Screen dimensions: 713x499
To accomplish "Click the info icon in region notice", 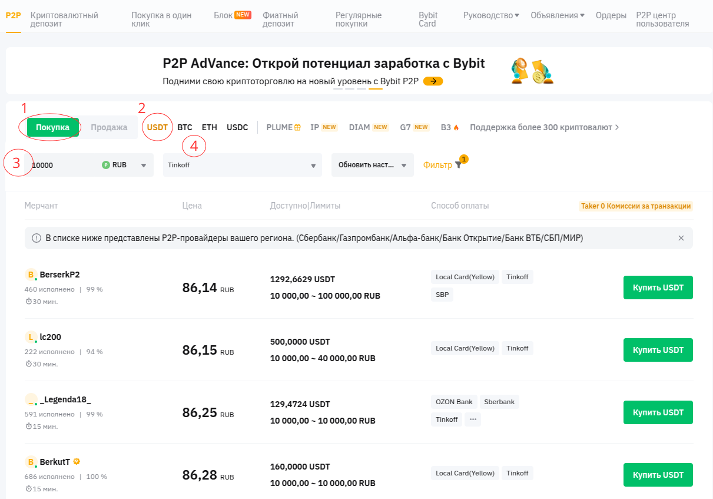I will click(x=37, y=238).
